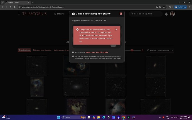This screenshot has width=192, height=120.
Task: Click the taskbar Search box
Action: click(x=74, y=117)
